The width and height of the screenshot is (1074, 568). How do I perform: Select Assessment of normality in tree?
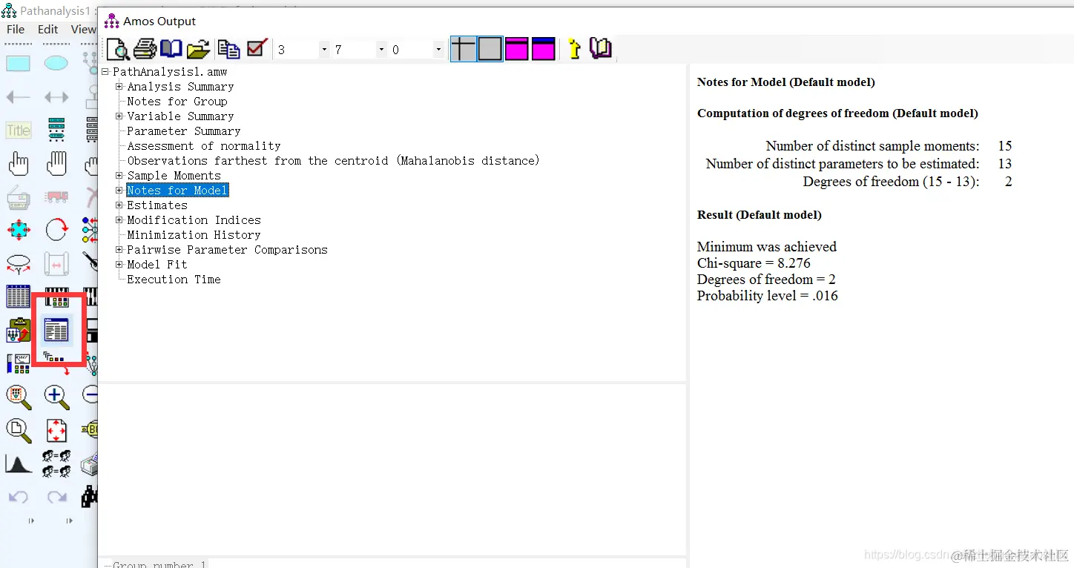(204, 146)
